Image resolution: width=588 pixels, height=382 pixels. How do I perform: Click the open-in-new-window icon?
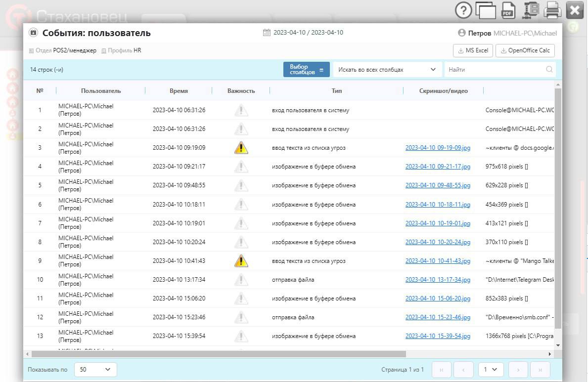486,10
